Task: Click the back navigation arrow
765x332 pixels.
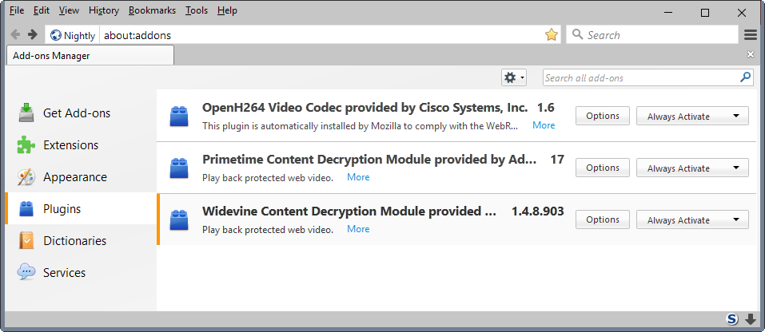Action: click(15, 35)
